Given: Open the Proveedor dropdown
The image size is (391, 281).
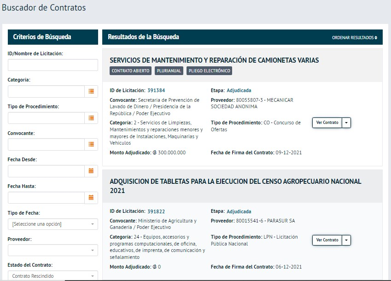Looking at the screenshot, I should tap(53, 251).
